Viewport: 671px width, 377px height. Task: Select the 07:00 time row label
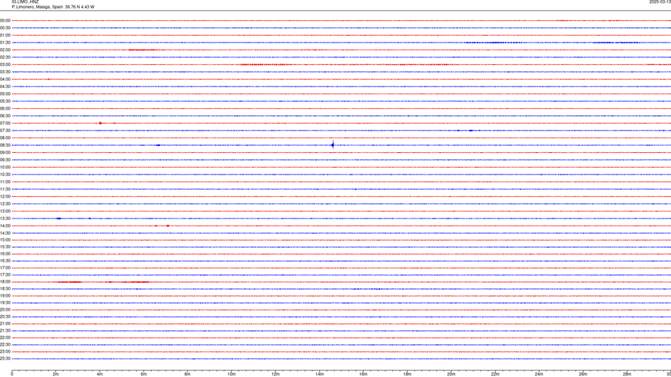tap(5, 123)
